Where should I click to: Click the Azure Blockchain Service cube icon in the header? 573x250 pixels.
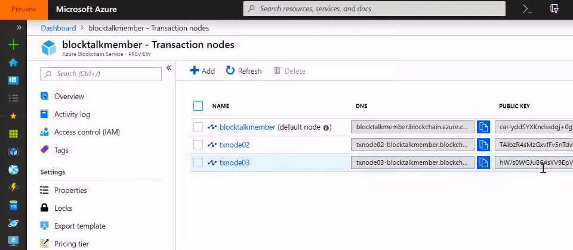[49, 48]
